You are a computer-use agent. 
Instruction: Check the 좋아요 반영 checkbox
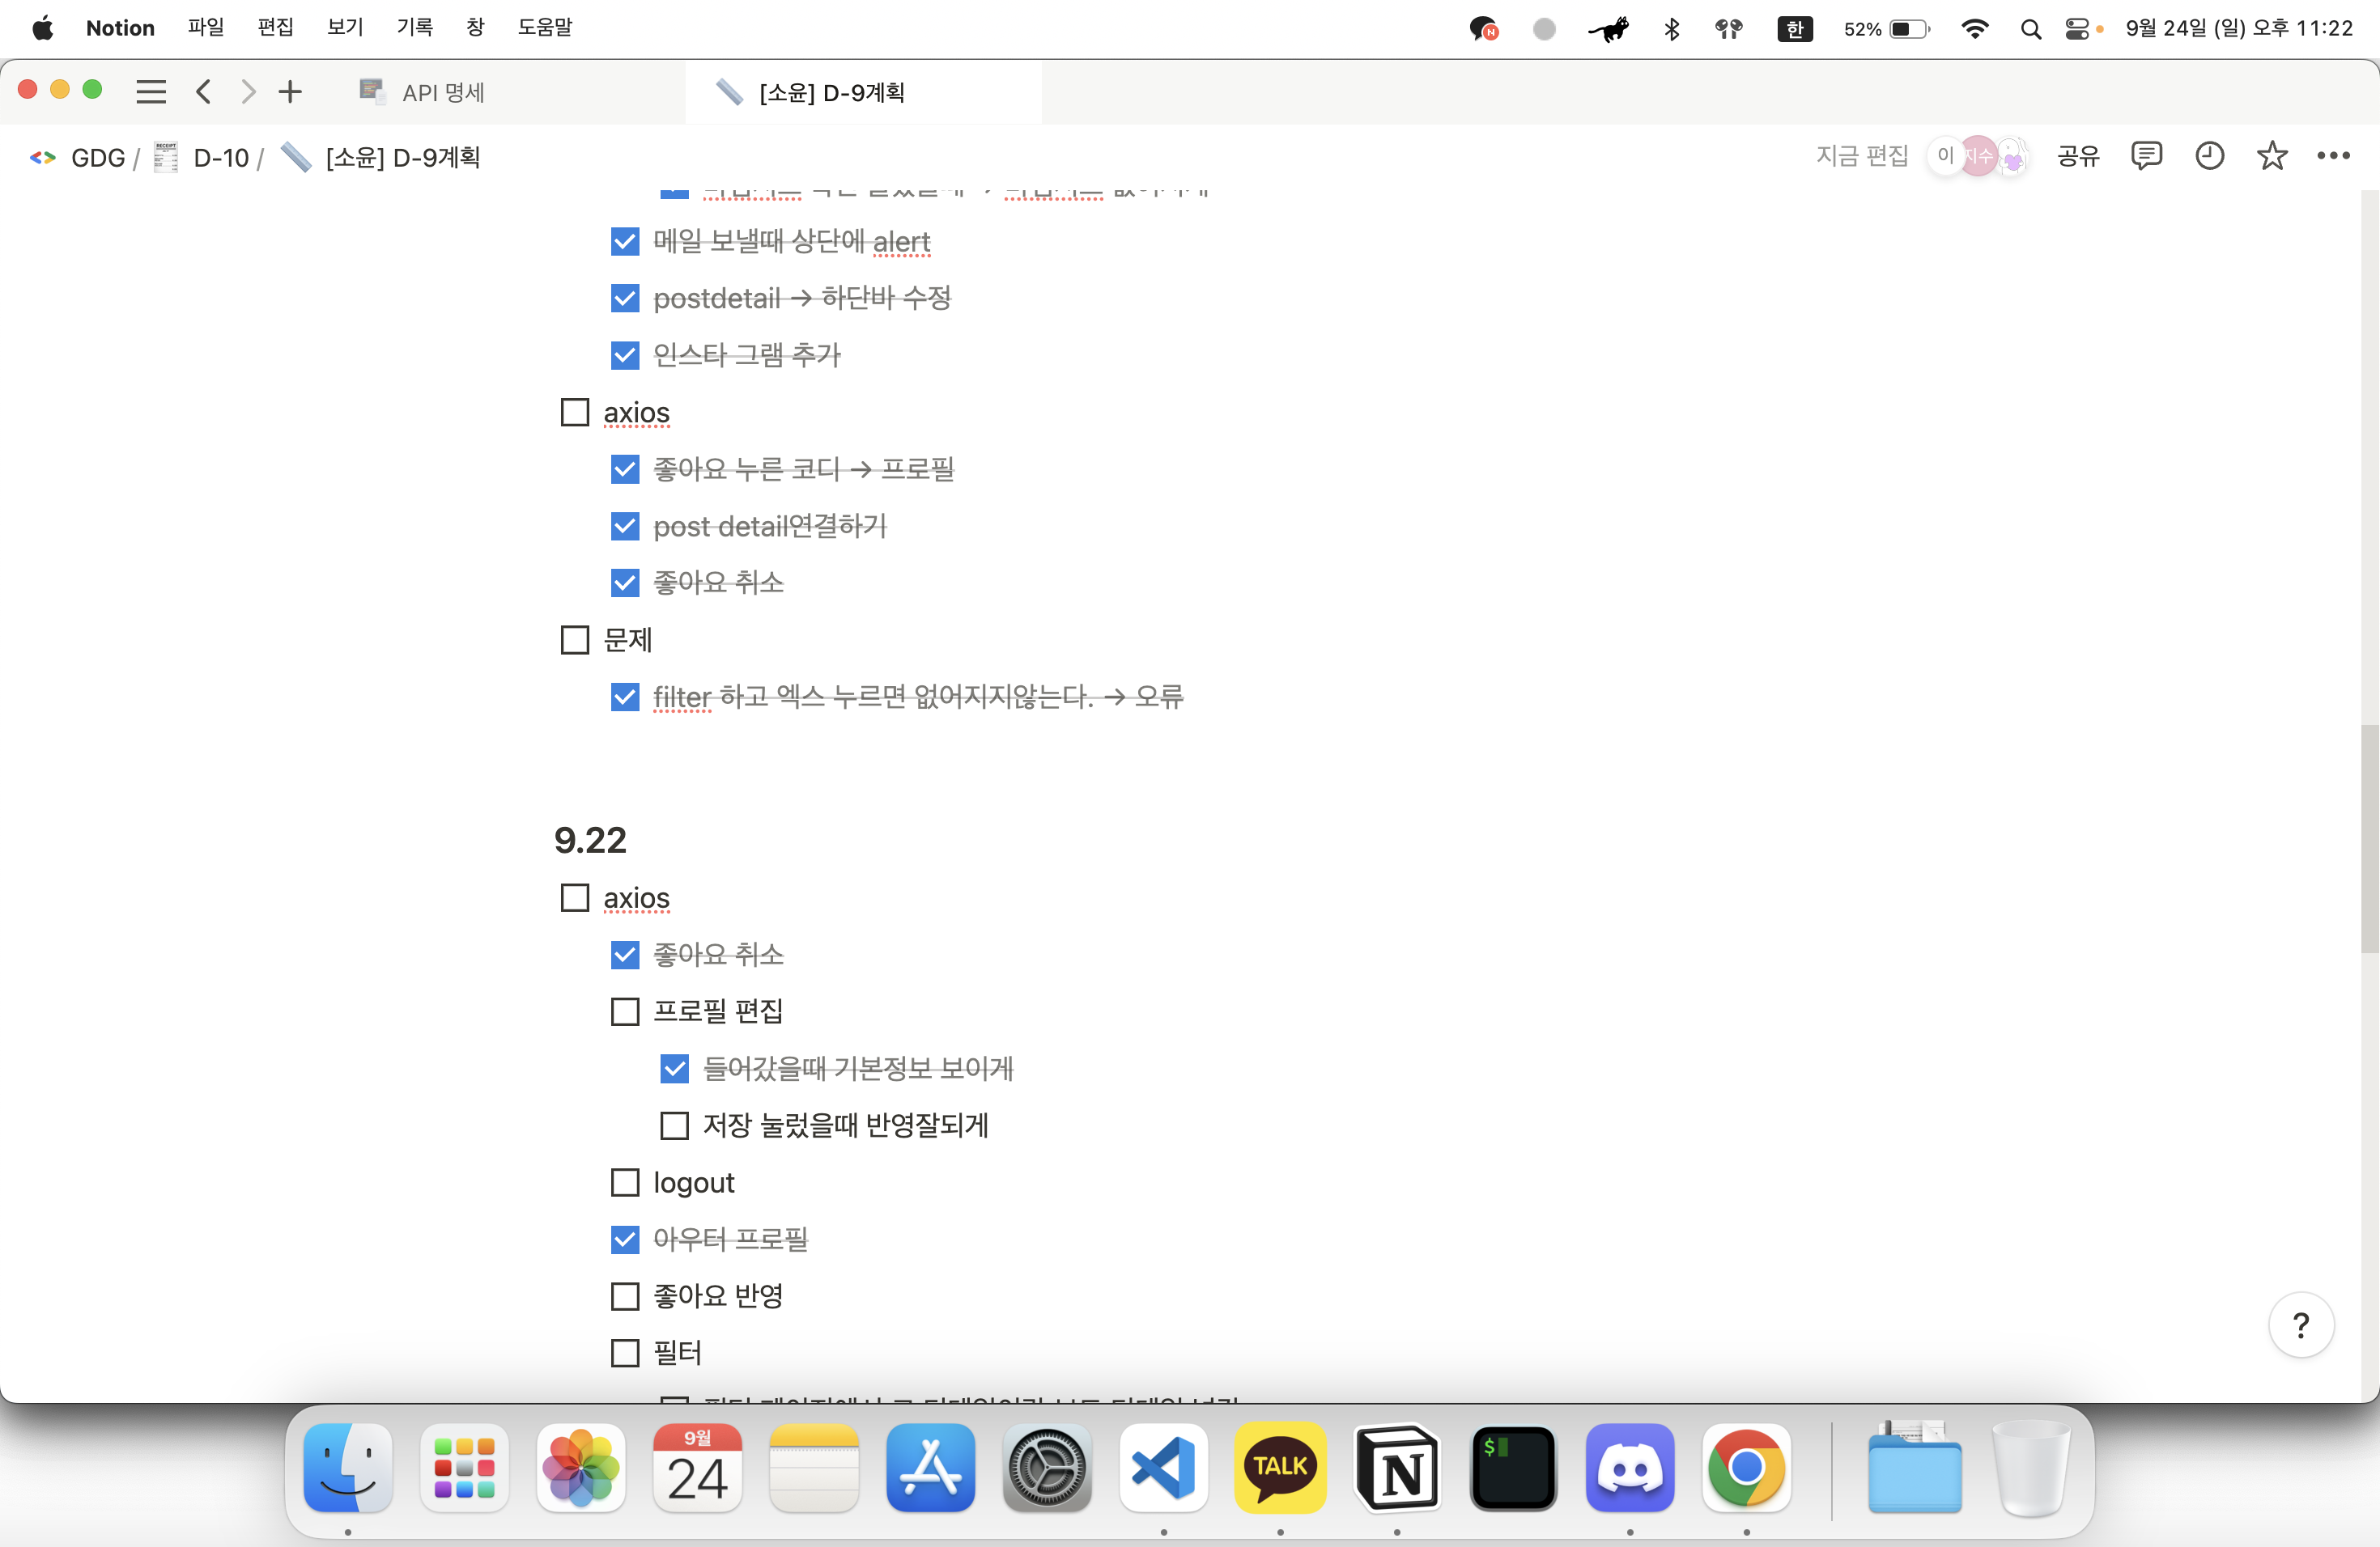625,1296
